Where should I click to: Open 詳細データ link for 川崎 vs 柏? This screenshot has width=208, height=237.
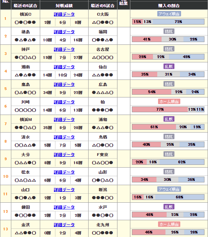pyautogui.click(x=64, y=102)
